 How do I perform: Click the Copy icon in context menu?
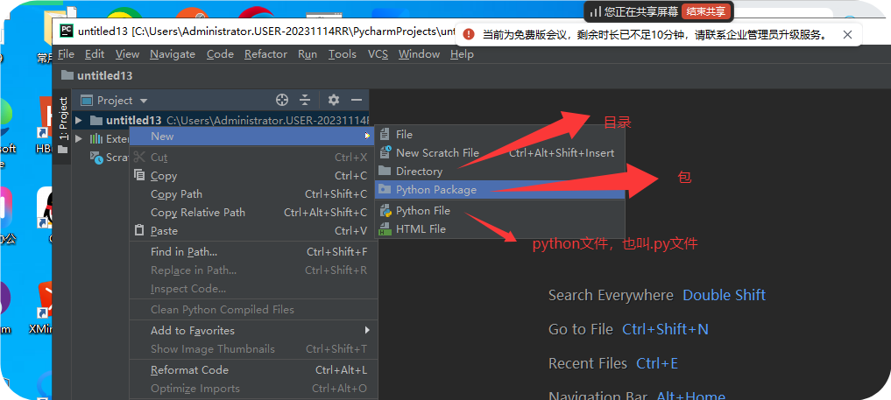coord(139,175)
